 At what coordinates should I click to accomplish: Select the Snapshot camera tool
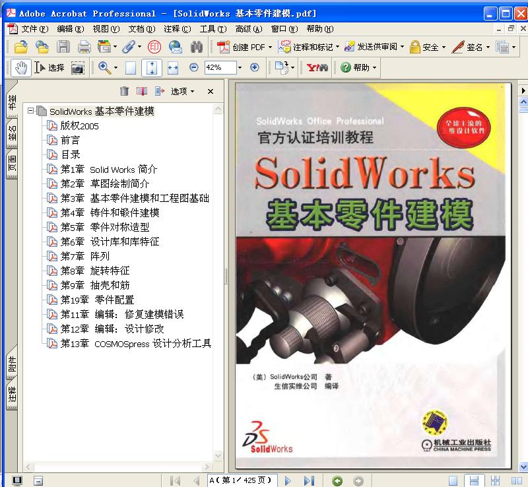77,68
